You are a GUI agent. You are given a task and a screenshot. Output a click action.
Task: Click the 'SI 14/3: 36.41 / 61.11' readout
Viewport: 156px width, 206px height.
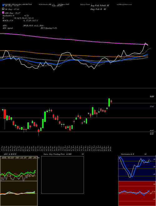click(x=24, y=18)
